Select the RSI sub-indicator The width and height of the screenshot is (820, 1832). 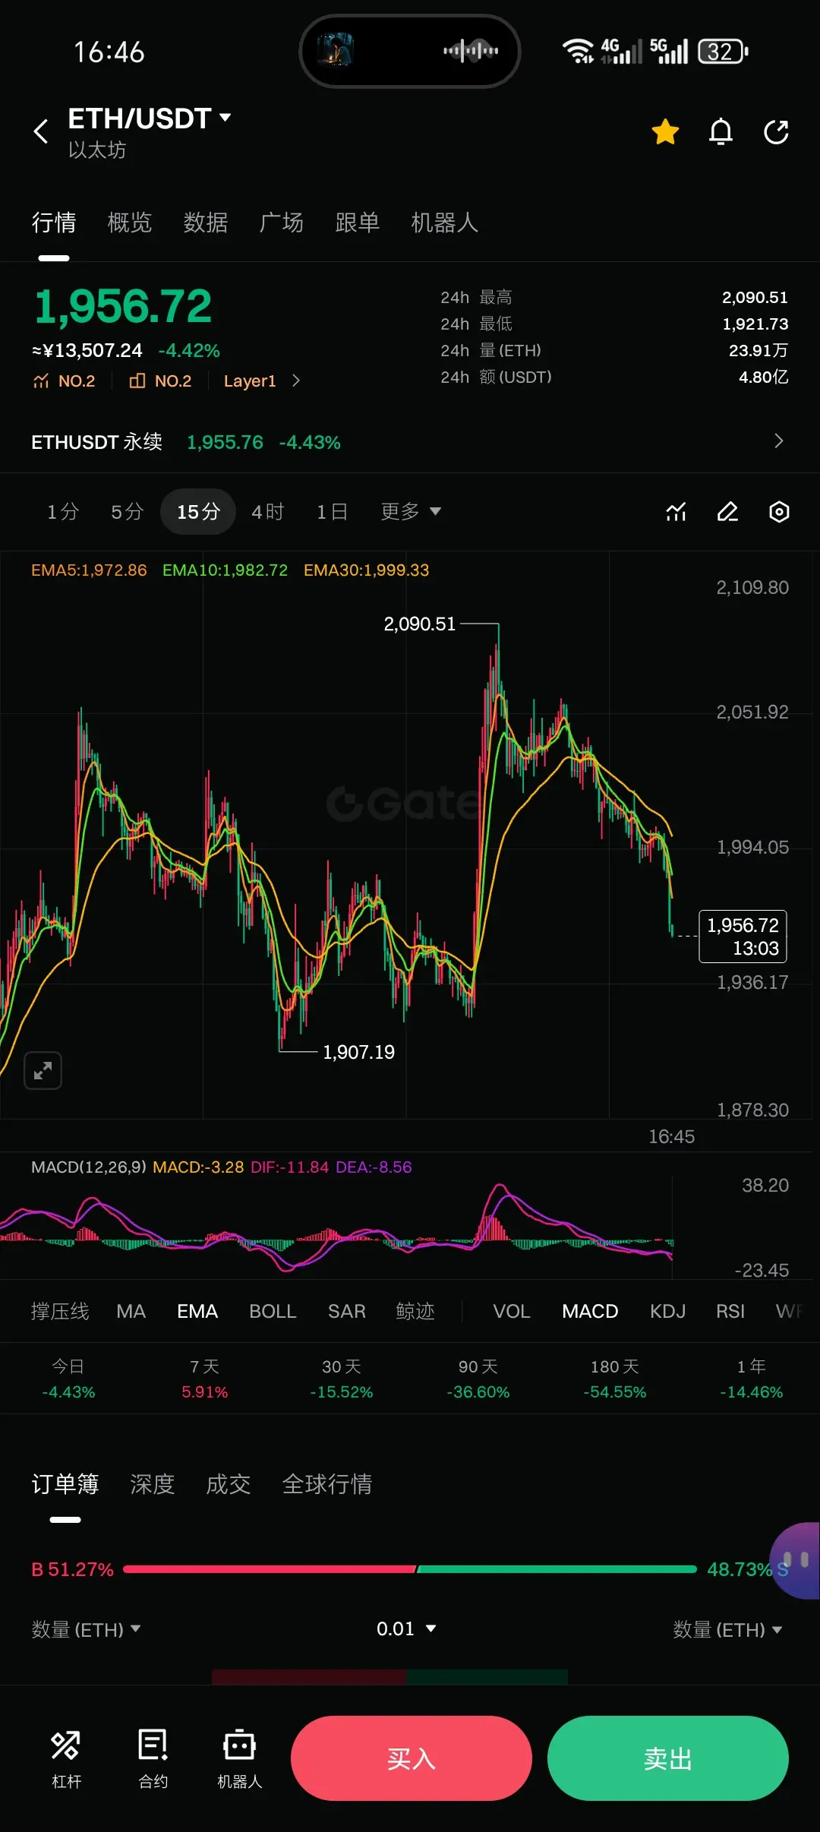[730, 1311]
